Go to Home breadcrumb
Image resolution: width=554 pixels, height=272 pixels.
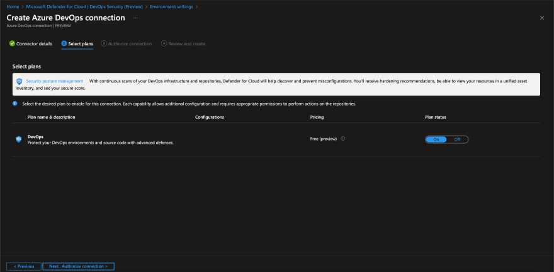tap(13, 7)
